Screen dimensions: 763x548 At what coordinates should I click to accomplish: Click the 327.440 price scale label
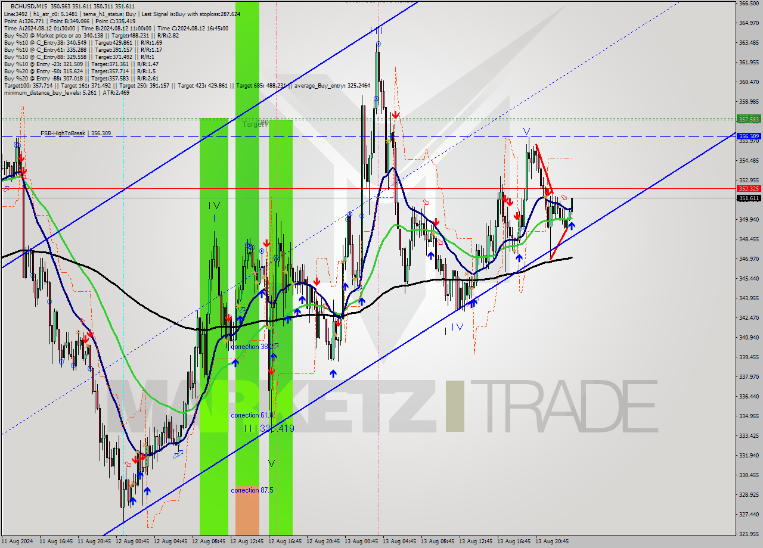749,515
